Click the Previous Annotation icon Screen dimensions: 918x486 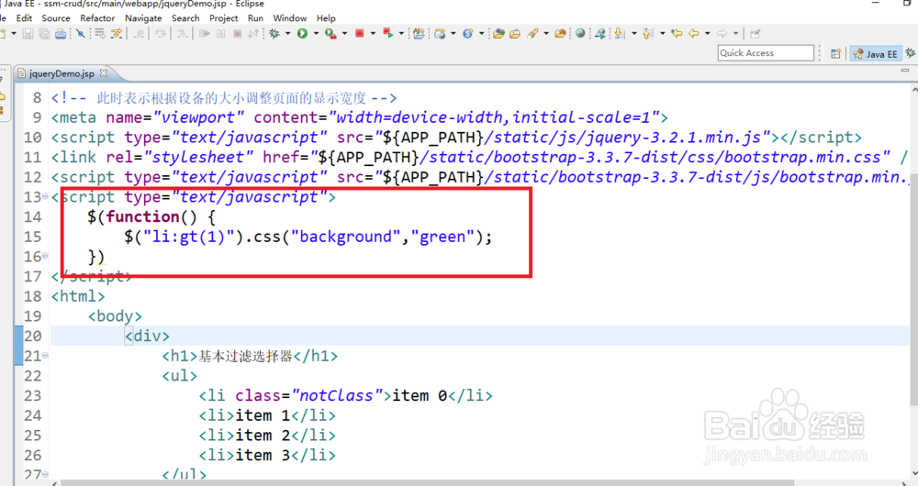click(x=647, y=34)
